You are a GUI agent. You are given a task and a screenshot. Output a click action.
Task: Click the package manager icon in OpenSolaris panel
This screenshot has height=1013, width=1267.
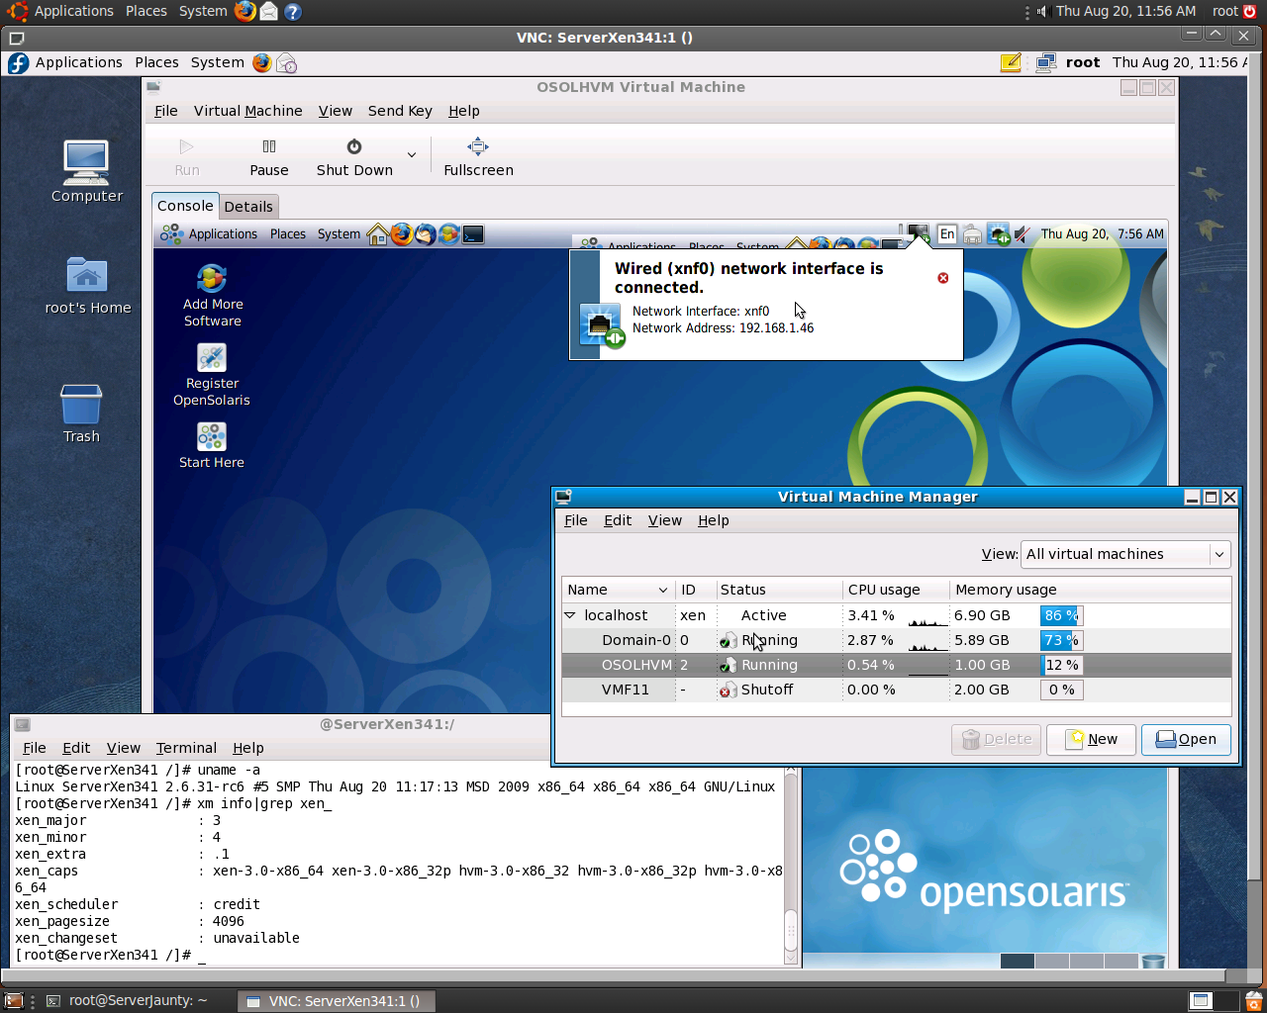coord(448,234)
